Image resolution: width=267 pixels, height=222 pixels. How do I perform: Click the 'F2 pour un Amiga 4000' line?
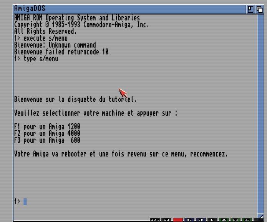click(x=47, y=133)
